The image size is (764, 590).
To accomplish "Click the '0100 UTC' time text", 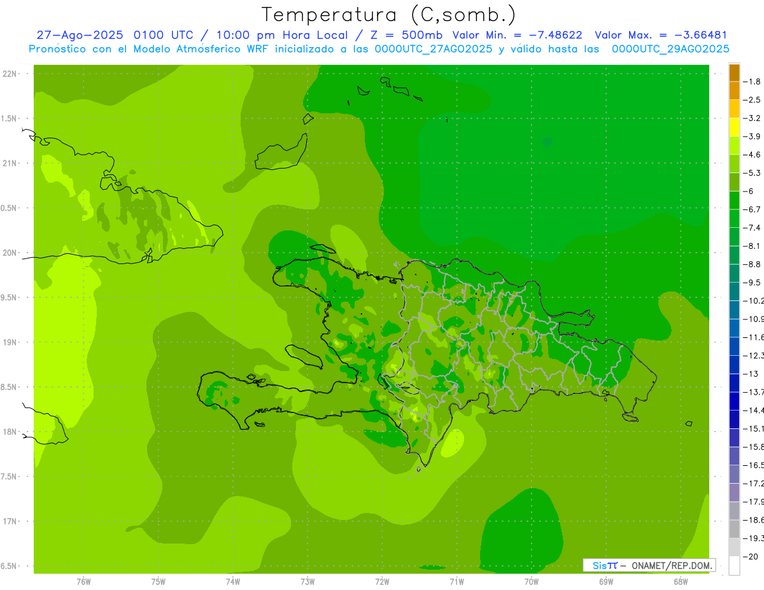I will pyautogui.click(x=166, y=35).
